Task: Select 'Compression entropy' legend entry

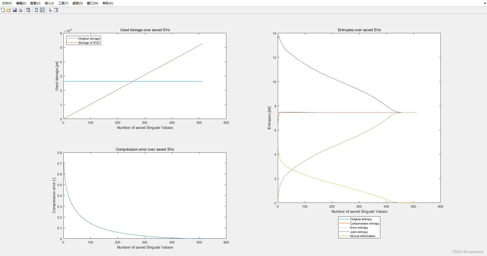Action: 359,224
